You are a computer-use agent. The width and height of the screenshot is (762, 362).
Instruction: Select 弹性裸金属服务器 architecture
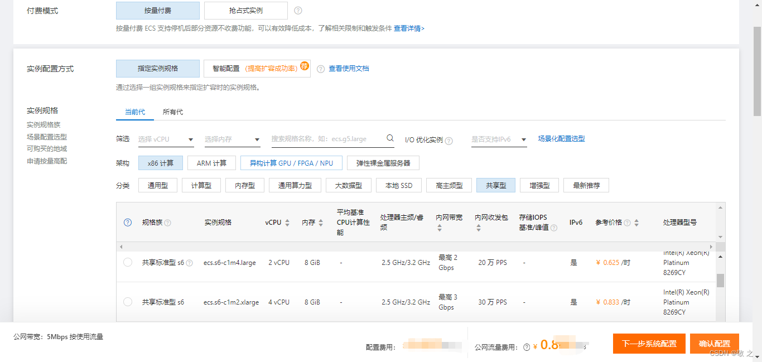coord(383,163)
